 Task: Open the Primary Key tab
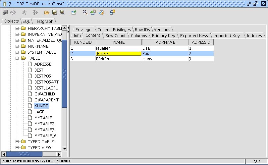[164, 35]
